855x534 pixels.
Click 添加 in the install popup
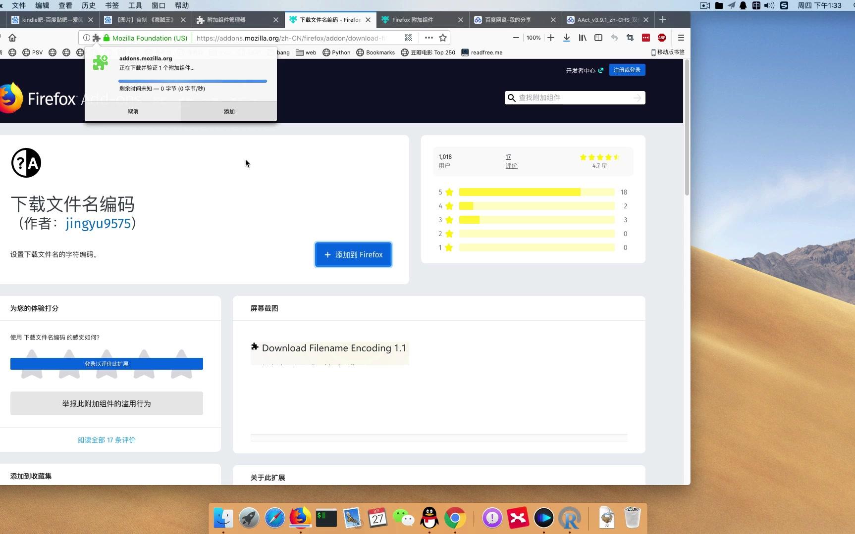pyautogui.click(x=229, y=111)
